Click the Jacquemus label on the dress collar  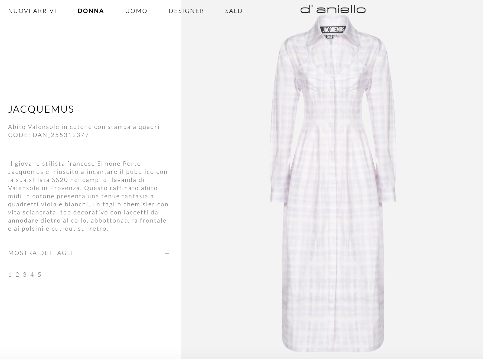point(333,30)
